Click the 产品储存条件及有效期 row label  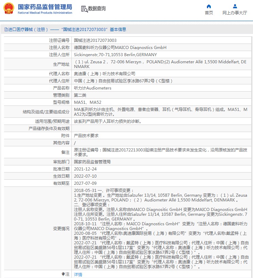[x=49, y=129]
